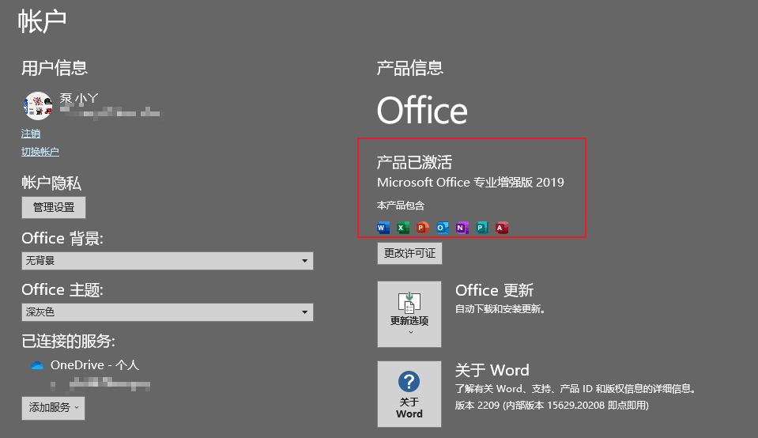This screenshot has height=438, width=758.
Task: Click the Publisher app icon in product list
Action: [x=482, y=228]
